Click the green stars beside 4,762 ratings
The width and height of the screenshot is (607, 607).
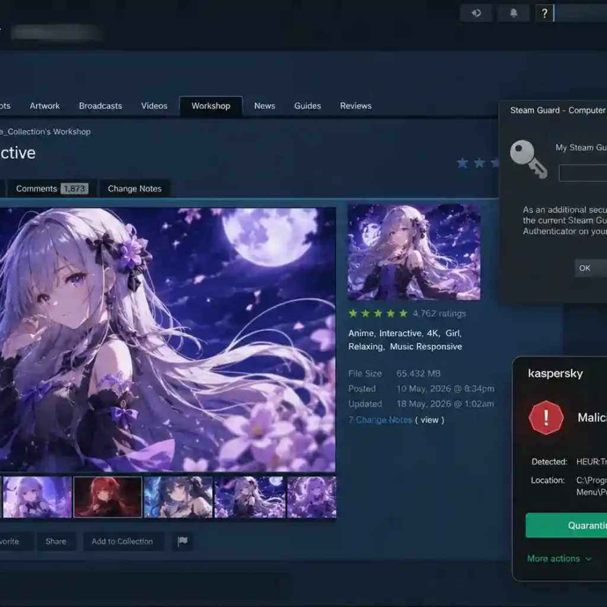[378, 313]
